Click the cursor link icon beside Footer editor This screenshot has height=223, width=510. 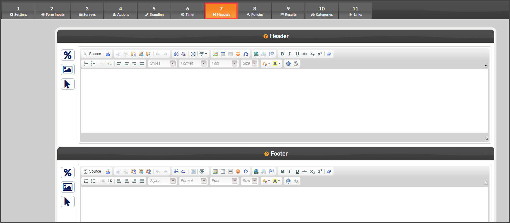[x=68, y=202]
